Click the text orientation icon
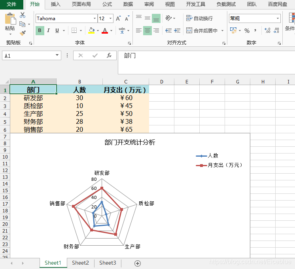The width and height of the screenshot is (295, 269). click(x=168, y=18)
